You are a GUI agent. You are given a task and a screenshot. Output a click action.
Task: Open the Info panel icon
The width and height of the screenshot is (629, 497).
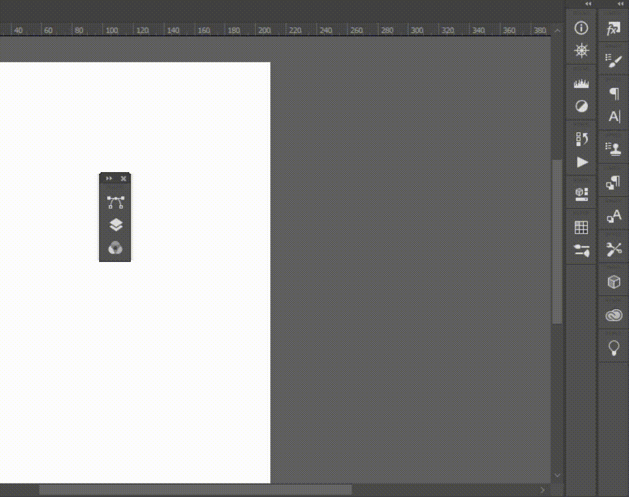(x=581, y=28)
